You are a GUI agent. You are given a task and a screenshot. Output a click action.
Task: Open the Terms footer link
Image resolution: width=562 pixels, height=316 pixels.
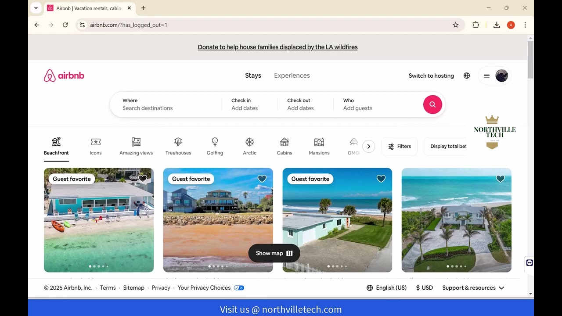coord(108,288)
